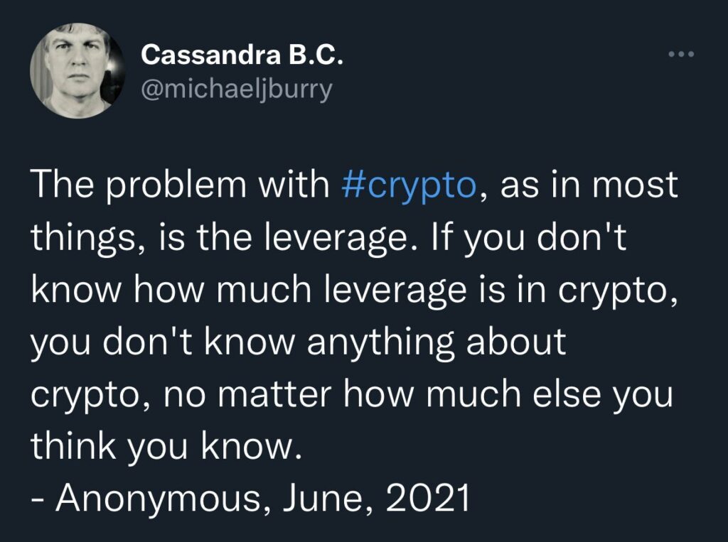Open the three-dot more options menu
The image size is (728, 542).
point(680,55)
